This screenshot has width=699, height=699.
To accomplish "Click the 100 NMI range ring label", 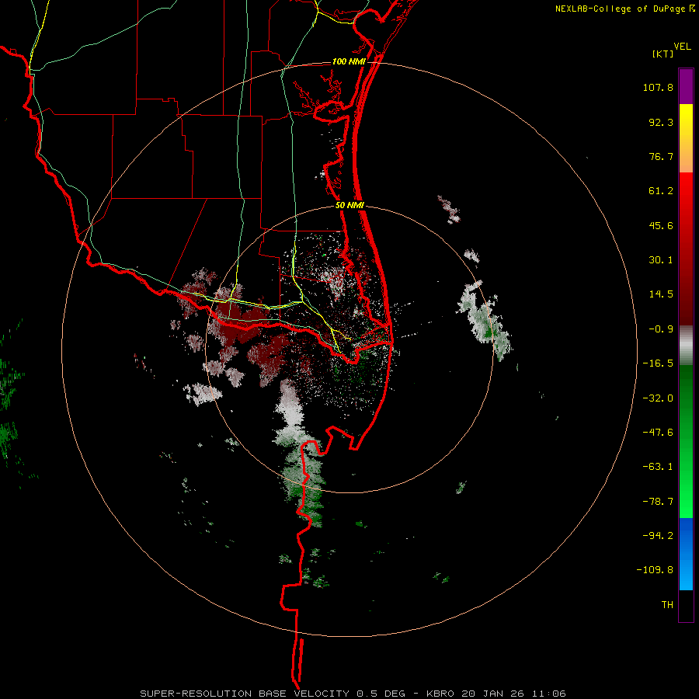I will (349, 61).
